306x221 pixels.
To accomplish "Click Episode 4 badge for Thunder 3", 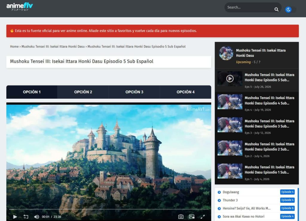I will 287,200.
